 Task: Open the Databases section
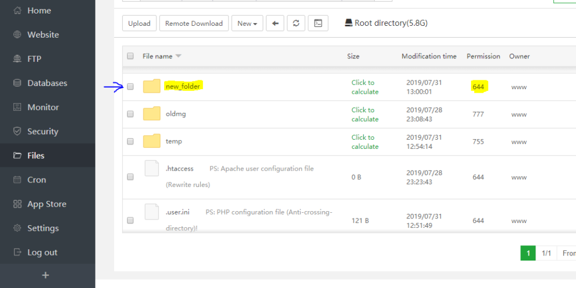point(47,83)
